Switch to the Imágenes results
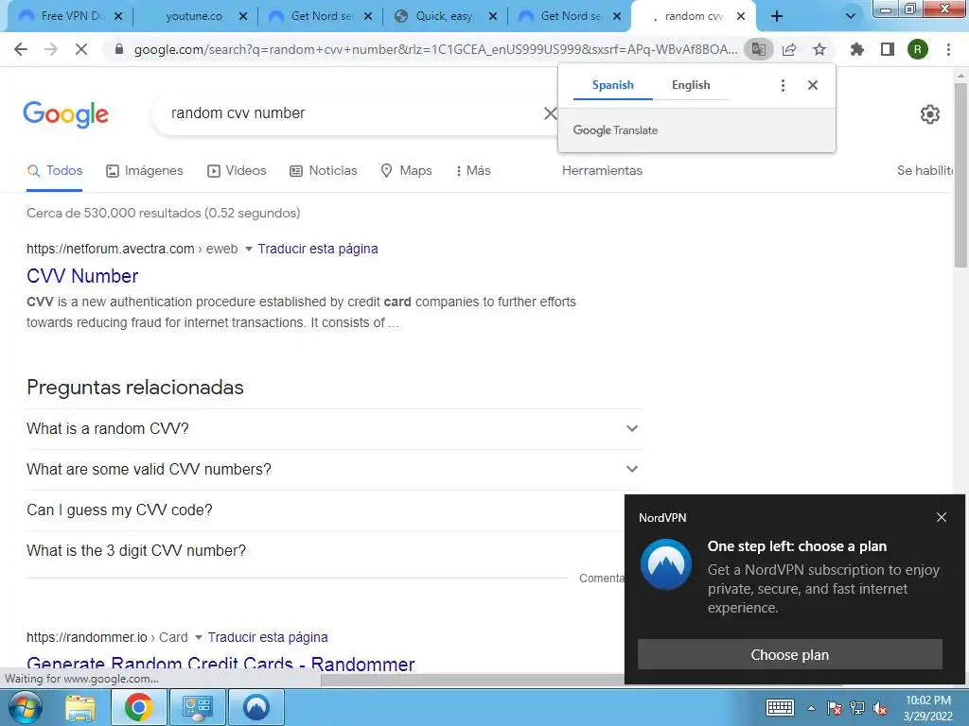 tap(145, 170)
